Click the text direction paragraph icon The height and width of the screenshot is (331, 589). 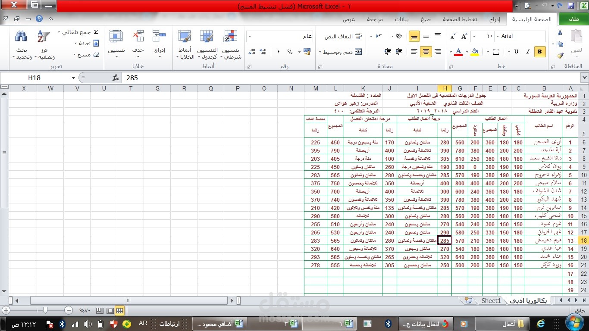pos(379,36)
